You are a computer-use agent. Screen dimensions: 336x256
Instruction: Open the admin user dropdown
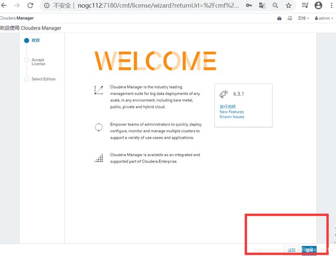click(324, 18)
